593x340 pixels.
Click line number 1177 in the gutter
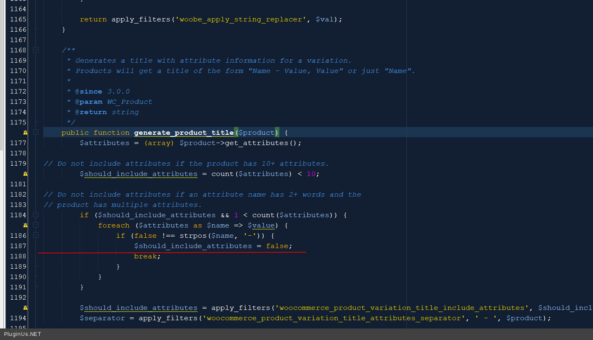(18, 143)
